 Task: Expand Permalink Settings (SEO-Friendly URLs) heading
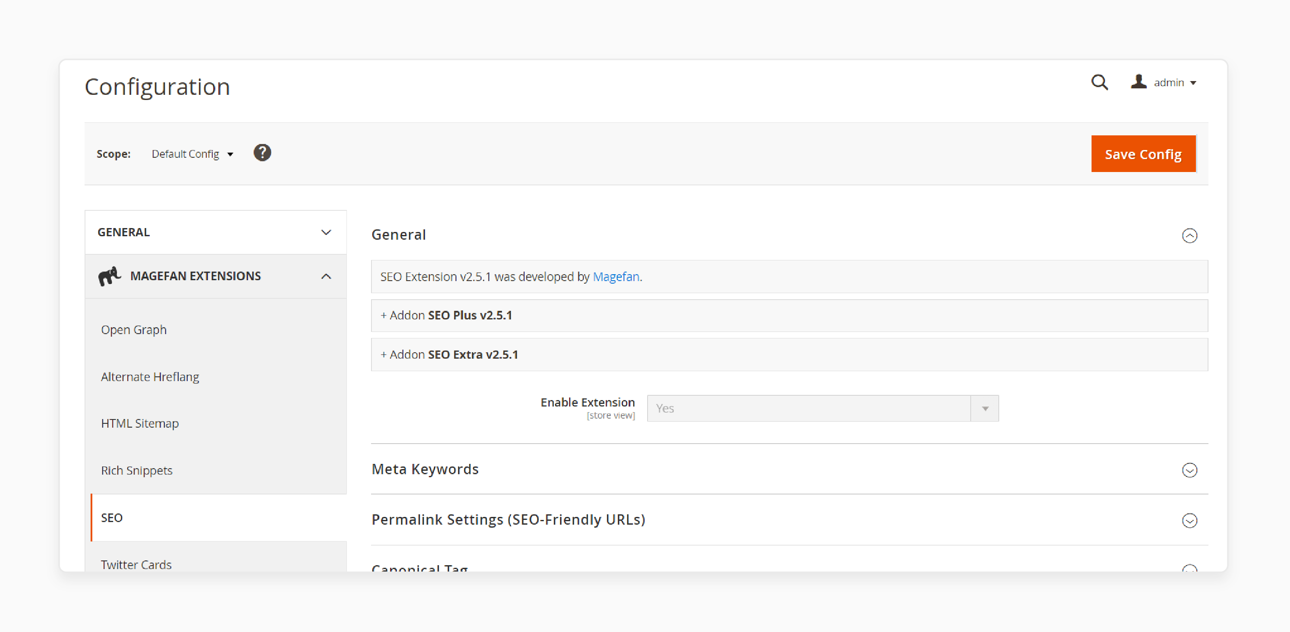coord(508,519)
